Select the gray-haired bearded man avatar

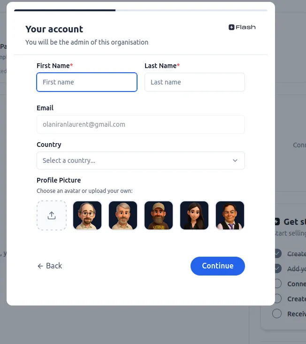coord(123,215)
